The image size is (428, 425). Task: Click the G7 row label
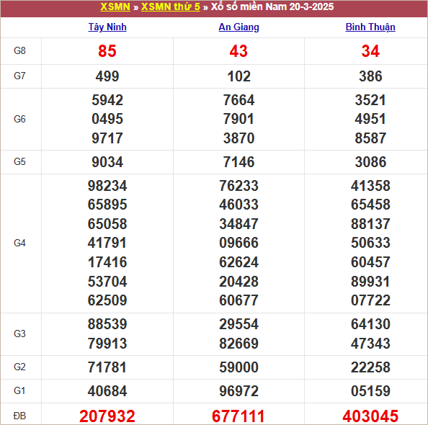(x=19, y=76)
